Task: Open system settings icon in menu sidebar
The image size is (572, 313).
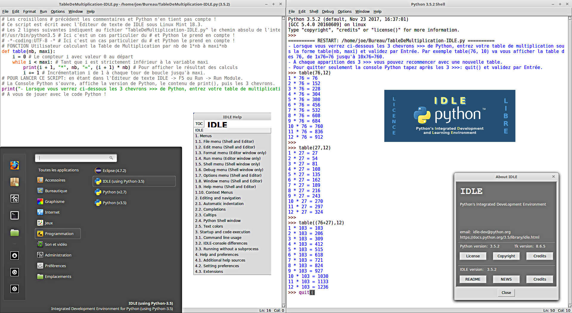Action: click(x=14, y=198)
